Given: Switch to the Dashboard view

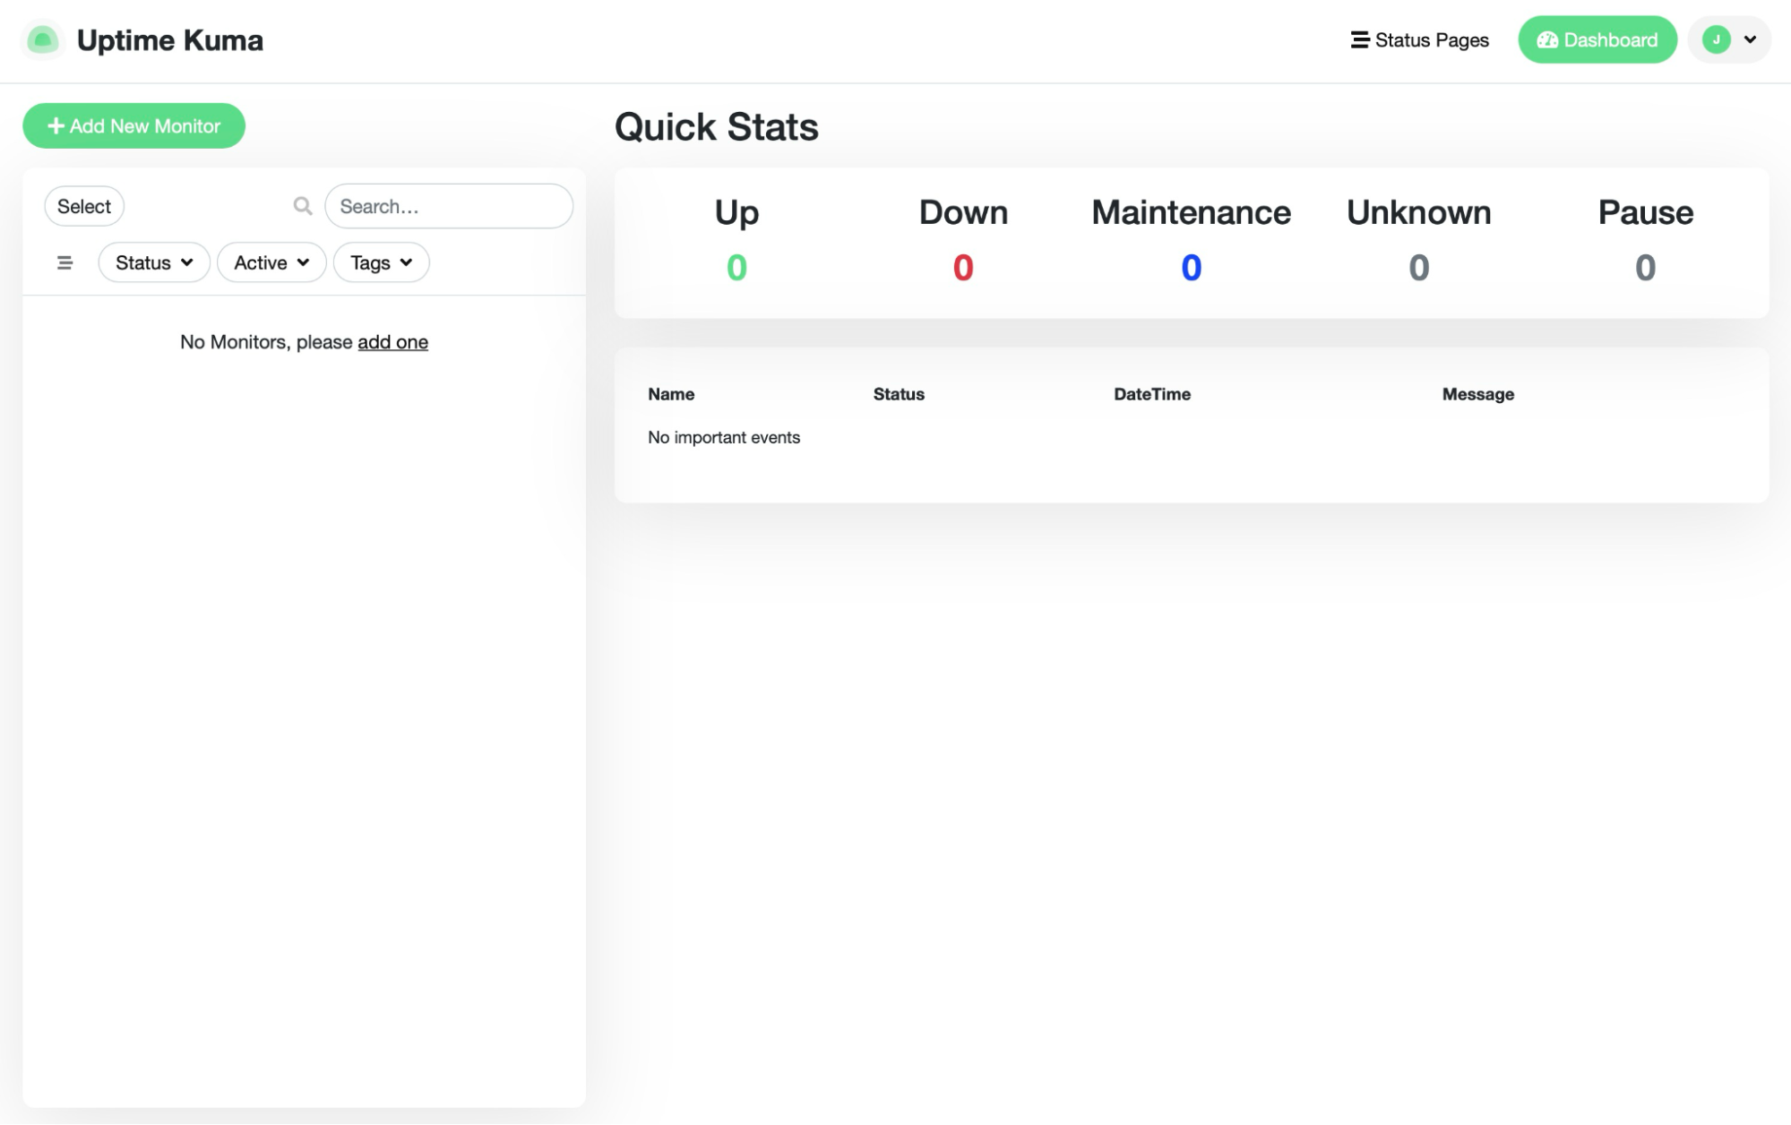Looking at the screenshot, I should point(1597,39).
